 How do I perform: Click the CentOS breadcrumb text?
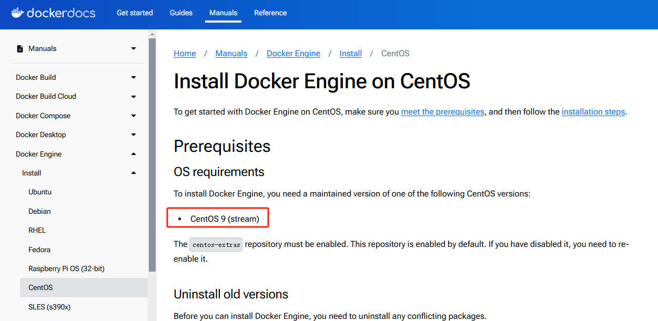tap(396, 54)
